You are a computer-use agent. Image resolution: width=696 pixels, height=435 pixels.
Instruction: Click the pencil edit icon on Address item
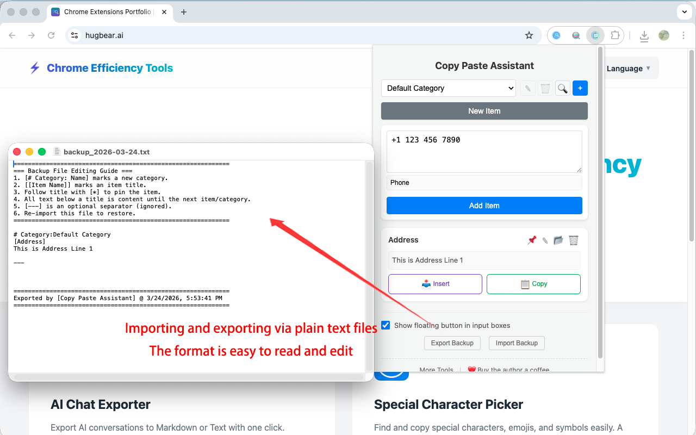[545, 240]
